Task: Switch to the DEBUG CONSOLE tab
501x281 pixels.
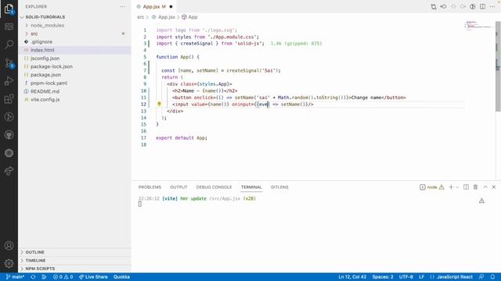Action: 214,187
